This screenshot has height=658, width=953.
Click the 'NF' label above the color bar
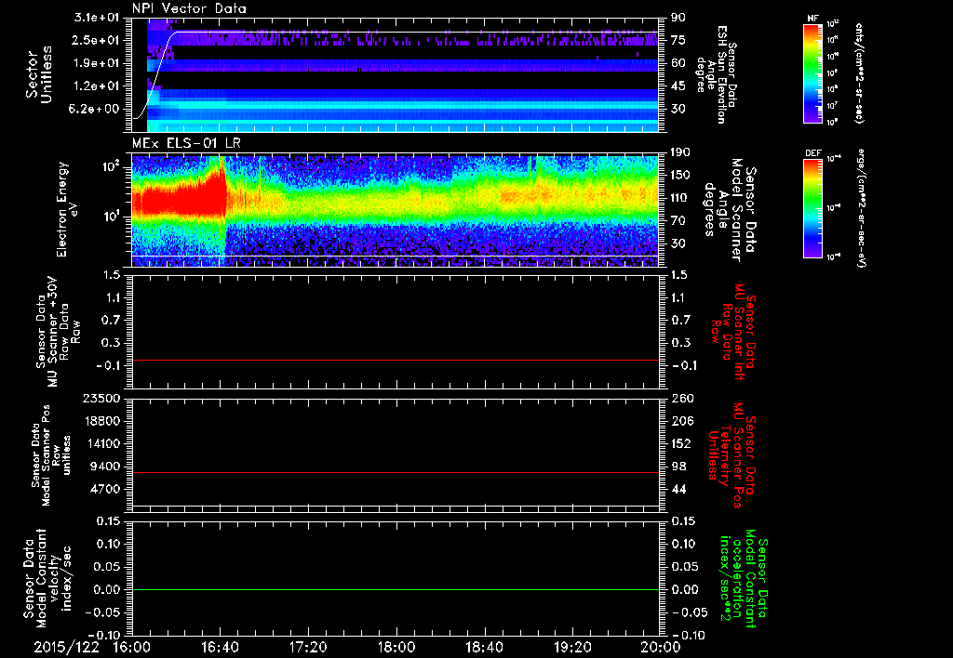tap(812, 19)
